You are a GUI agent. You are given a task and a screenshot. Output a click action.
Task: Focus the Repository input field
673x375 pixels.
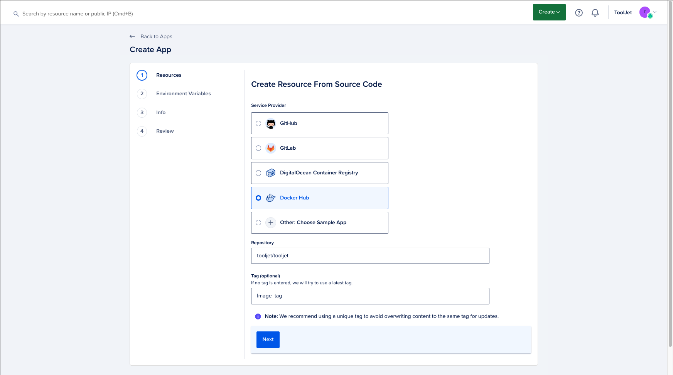(370, 256)
